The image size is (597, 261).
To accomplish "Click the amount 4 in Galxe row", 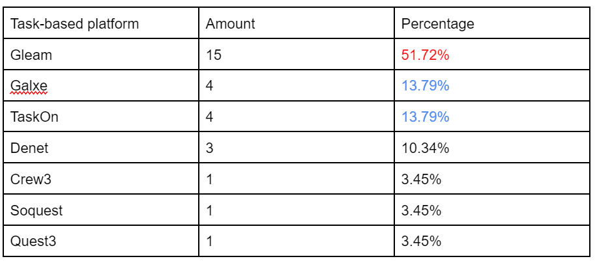I will [x=209, y=86].
